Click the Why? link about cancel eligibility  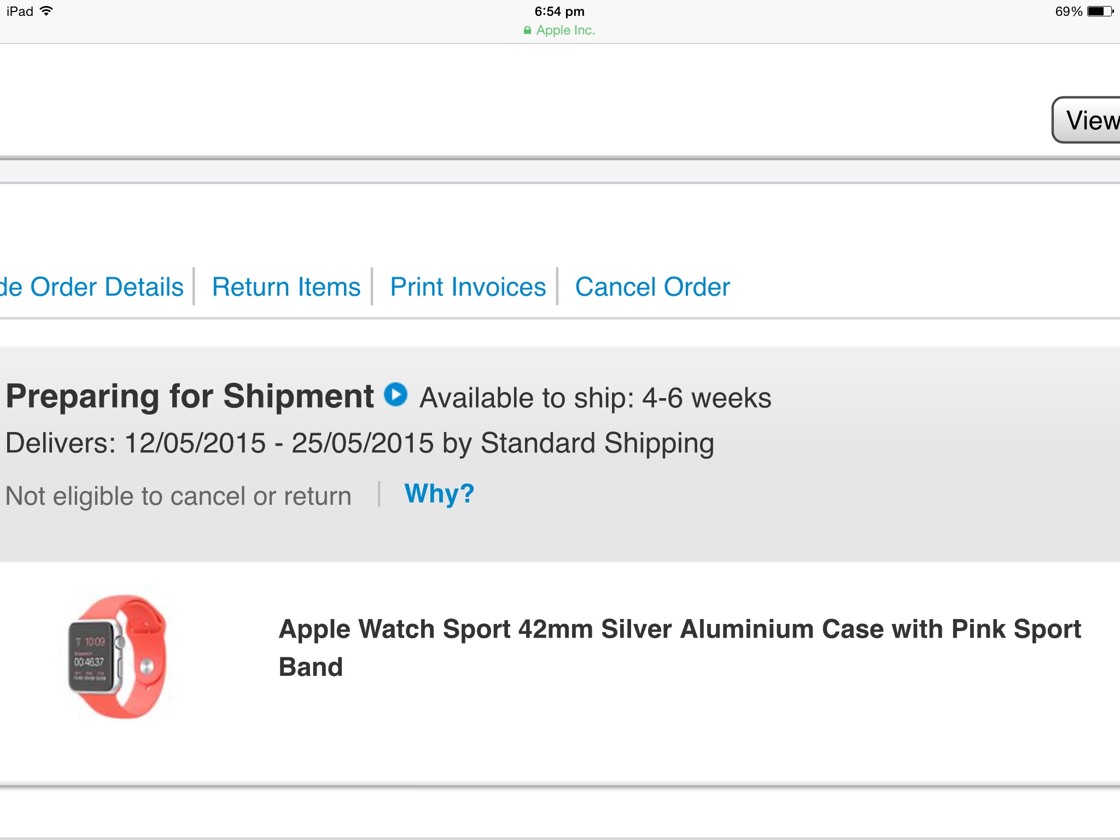439,494
